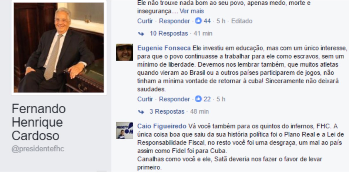The width and height of the screenshot is (349, 173).
Task: View edit history via Editado label
Action: click(x=242, y=21)
